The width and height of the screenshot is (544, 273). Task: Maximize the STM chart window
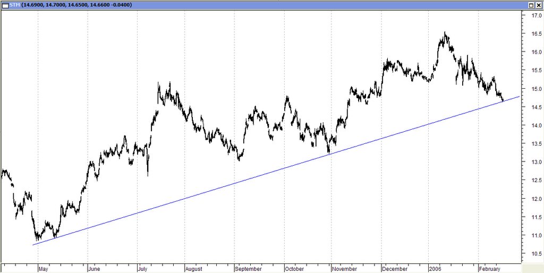point(531,5)
